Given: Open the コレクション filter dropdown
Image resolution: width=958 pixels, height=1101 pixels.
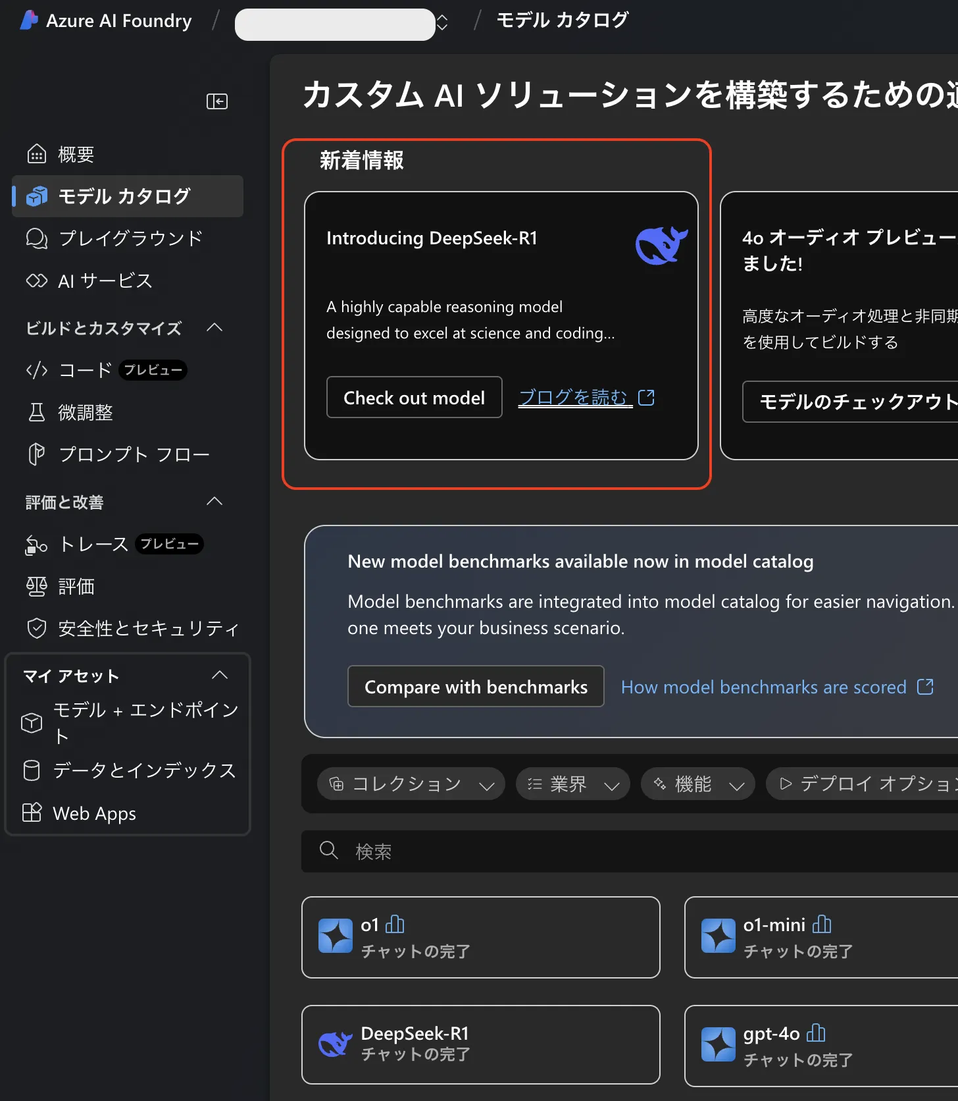Looking at the screenshot, I should tap(411, 784).
